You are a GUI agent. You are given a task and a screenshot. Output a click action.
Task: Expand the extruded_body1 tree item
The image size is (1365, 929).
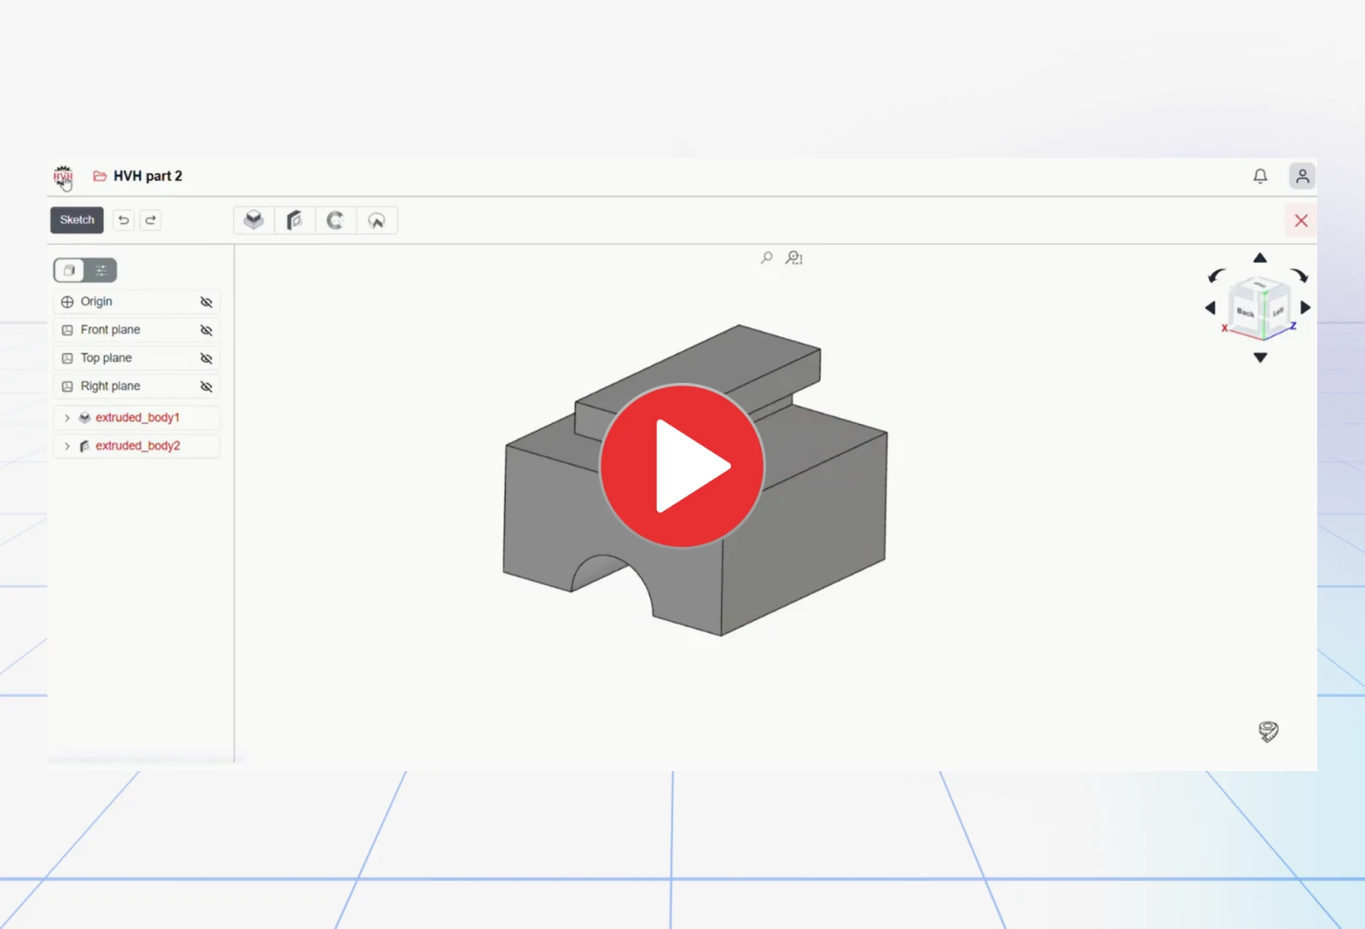67,418
